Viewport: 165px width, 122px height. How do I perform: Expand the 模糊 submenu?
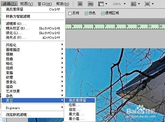pyautogui.click(x=33, y=54)
